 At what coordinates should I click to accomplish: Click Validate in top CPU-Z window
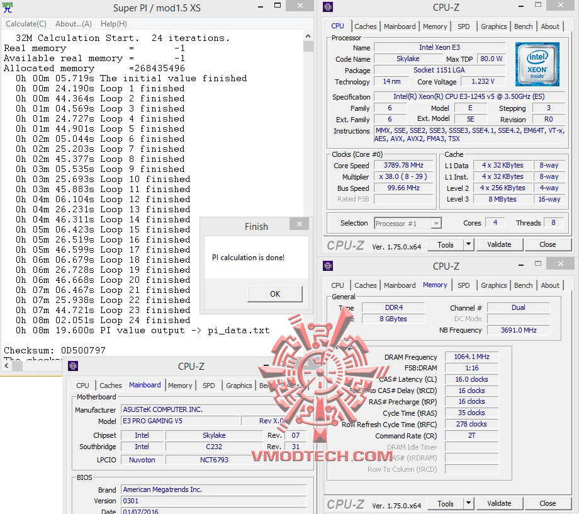click(499, 244)
